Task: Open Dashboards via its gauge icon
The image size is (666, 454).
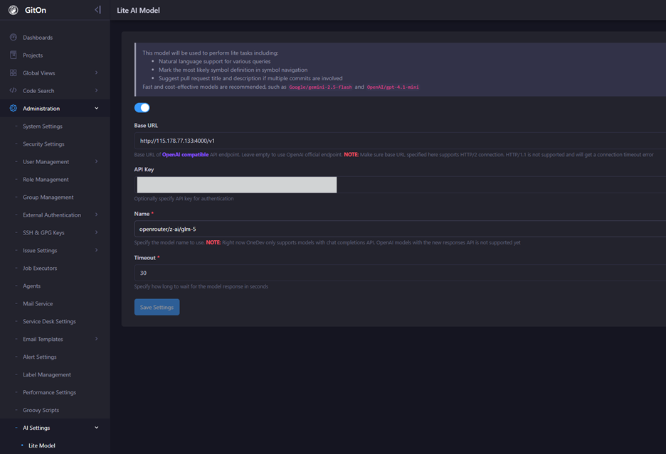Action: pos(13,37)
